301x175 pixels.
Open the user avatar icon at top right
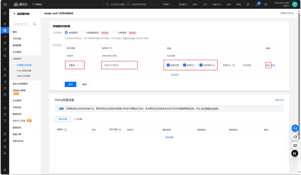295,4
